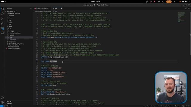The height and width of the screenshot is (107, 191).
Task: Open the Accounts menu in activity bar
Action: pyautogui.click(x=2, y=98)
